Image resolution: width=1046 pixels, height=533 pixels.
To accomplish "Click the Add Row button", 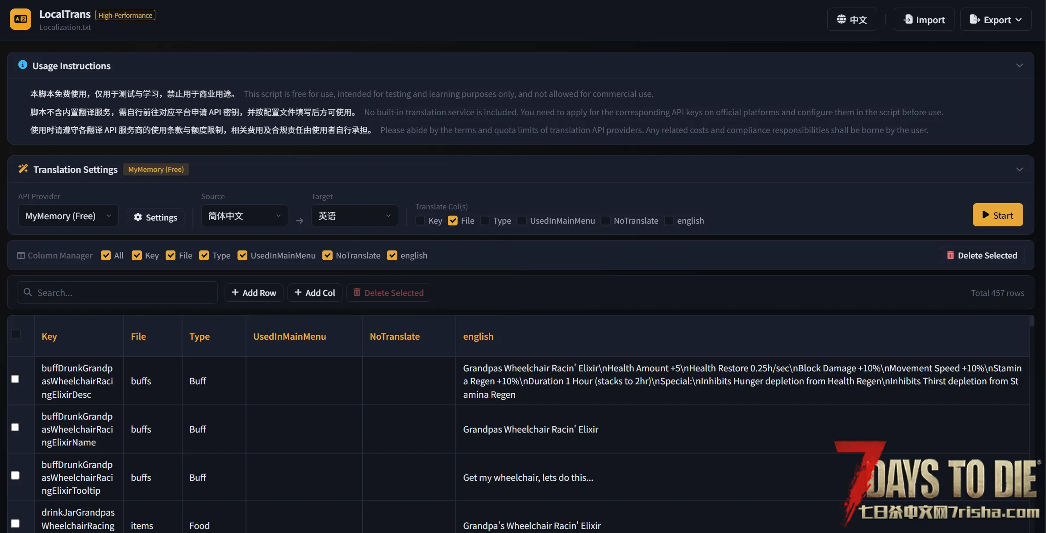I will (254, 293).
